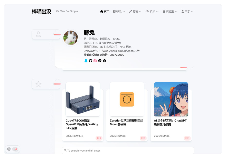This screenshot has height=158, width=226.
Task: Click the 梓喵出没 site title
Action: (x=41, y=11)
